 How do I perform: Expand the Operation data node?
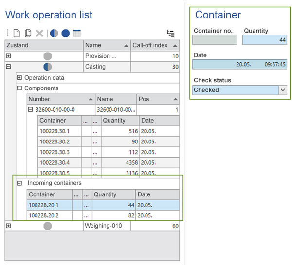(x=19, y=77)
